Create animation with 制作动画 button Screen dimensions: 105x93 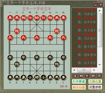[x=79, y=87]
